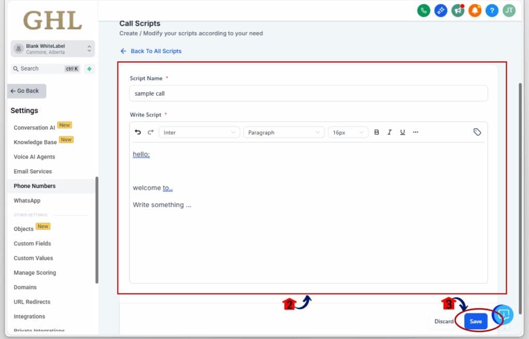The image size is (529, 339).
Task: Open Custom Values settings
Action: [34, 258]
